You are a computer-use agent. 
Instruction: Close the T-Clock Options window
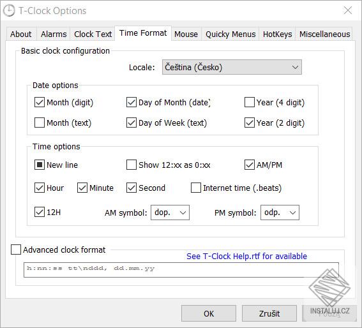[348, 10]
